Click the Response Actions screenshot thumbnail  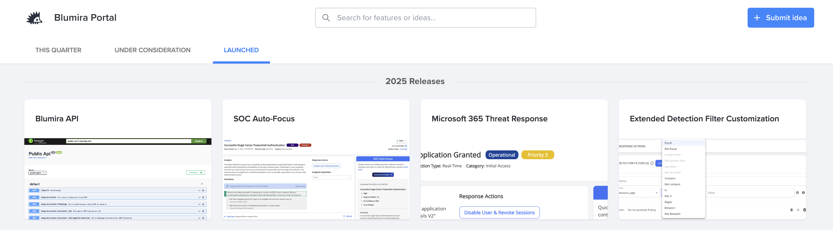(x=514, y=179)
